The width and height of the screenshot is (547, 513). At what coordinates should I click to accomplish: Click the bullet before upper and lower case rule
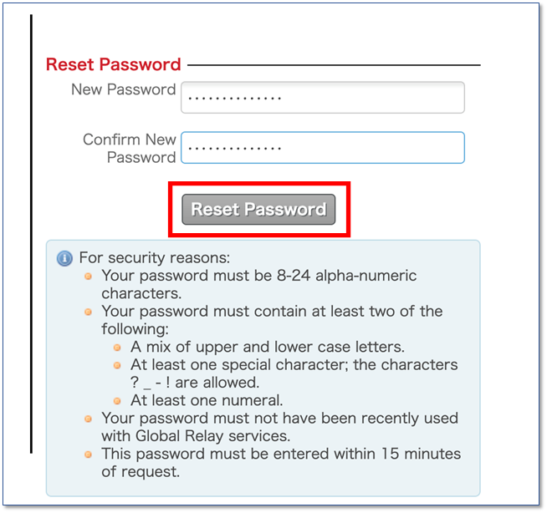117,348
